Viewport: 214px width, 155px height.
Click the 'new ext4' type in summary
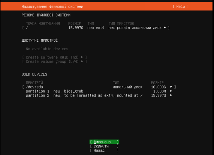point(96,28)
